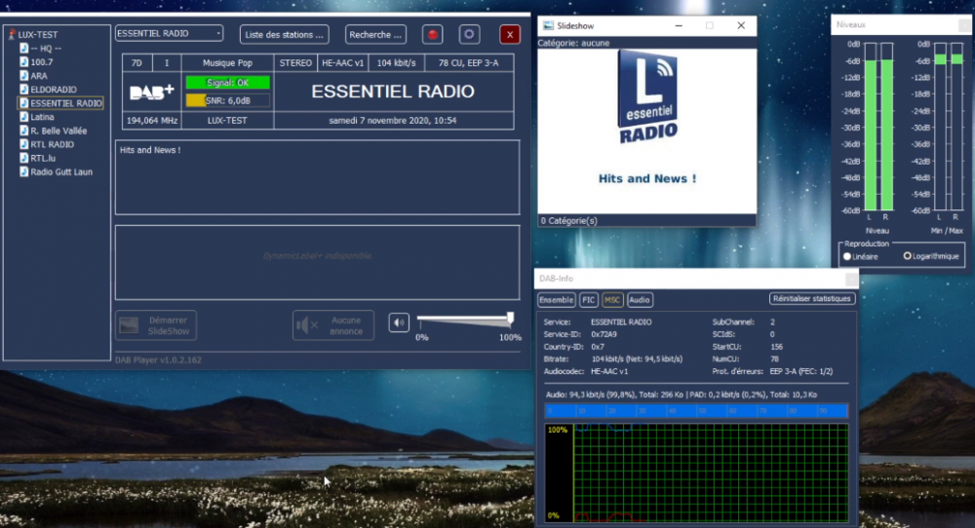Click Liste des stations button
This screenshot has height=528, width=975.
point(284,35)
